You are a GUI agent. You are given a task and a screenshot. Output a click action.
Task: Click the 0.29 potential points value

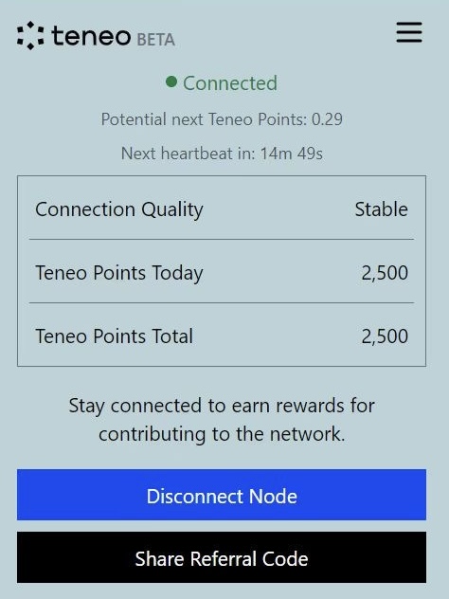[327, 119]
